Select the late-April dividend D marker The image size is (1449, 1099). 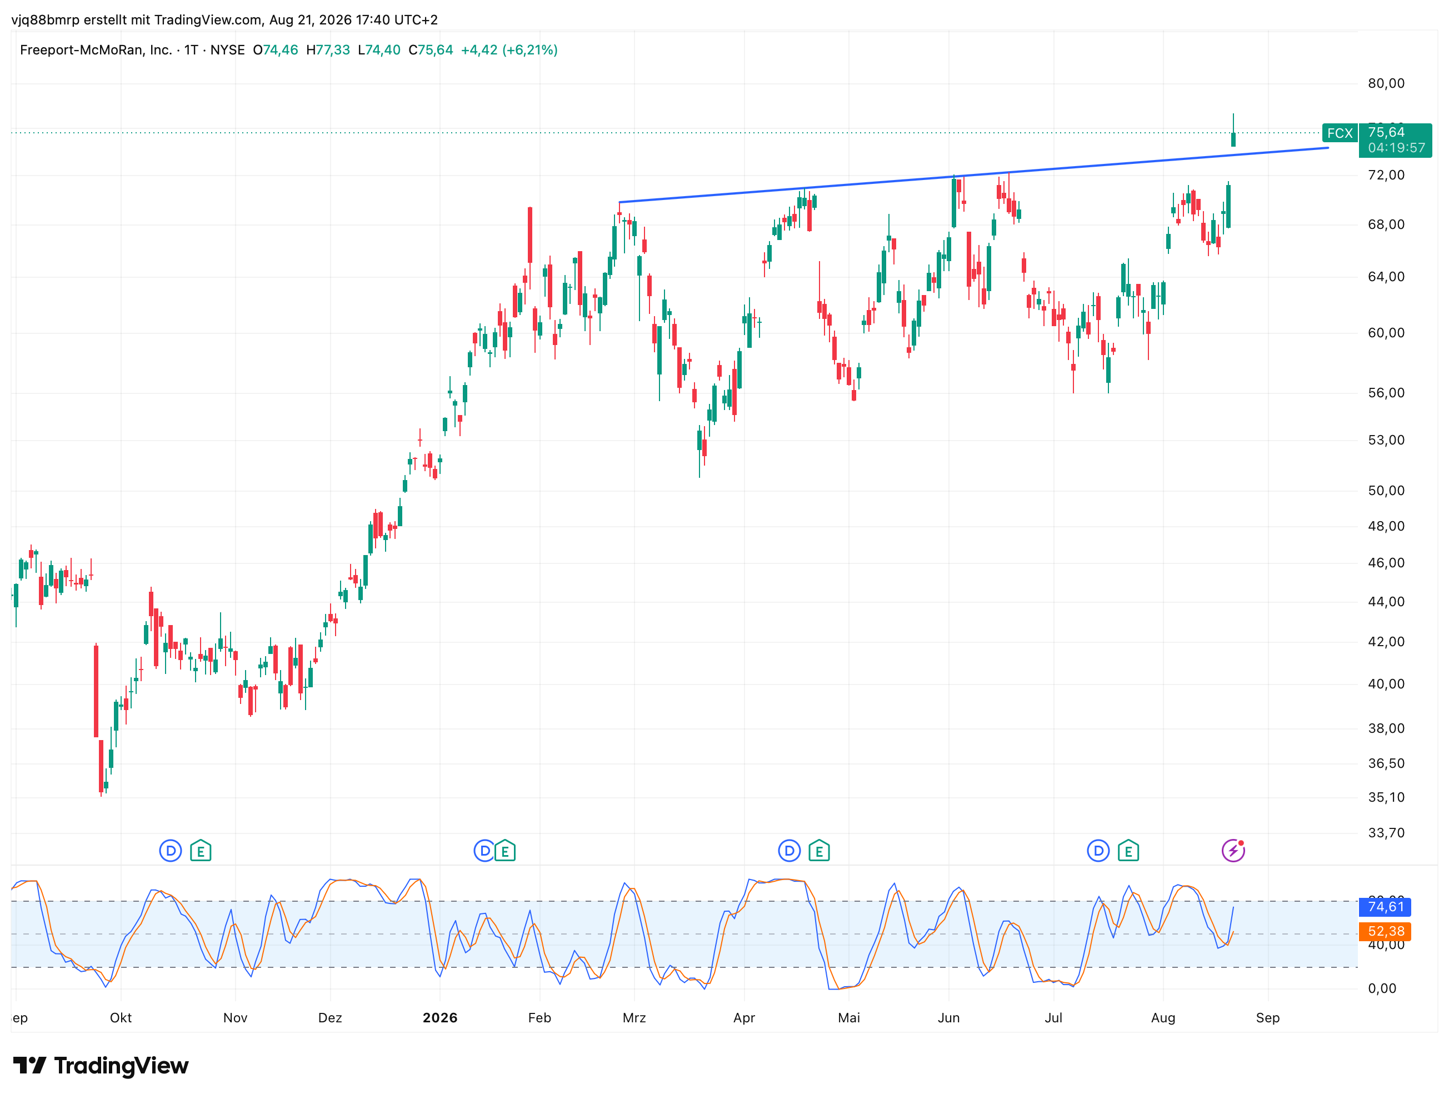pyautogui.click(x=790, y=851)
